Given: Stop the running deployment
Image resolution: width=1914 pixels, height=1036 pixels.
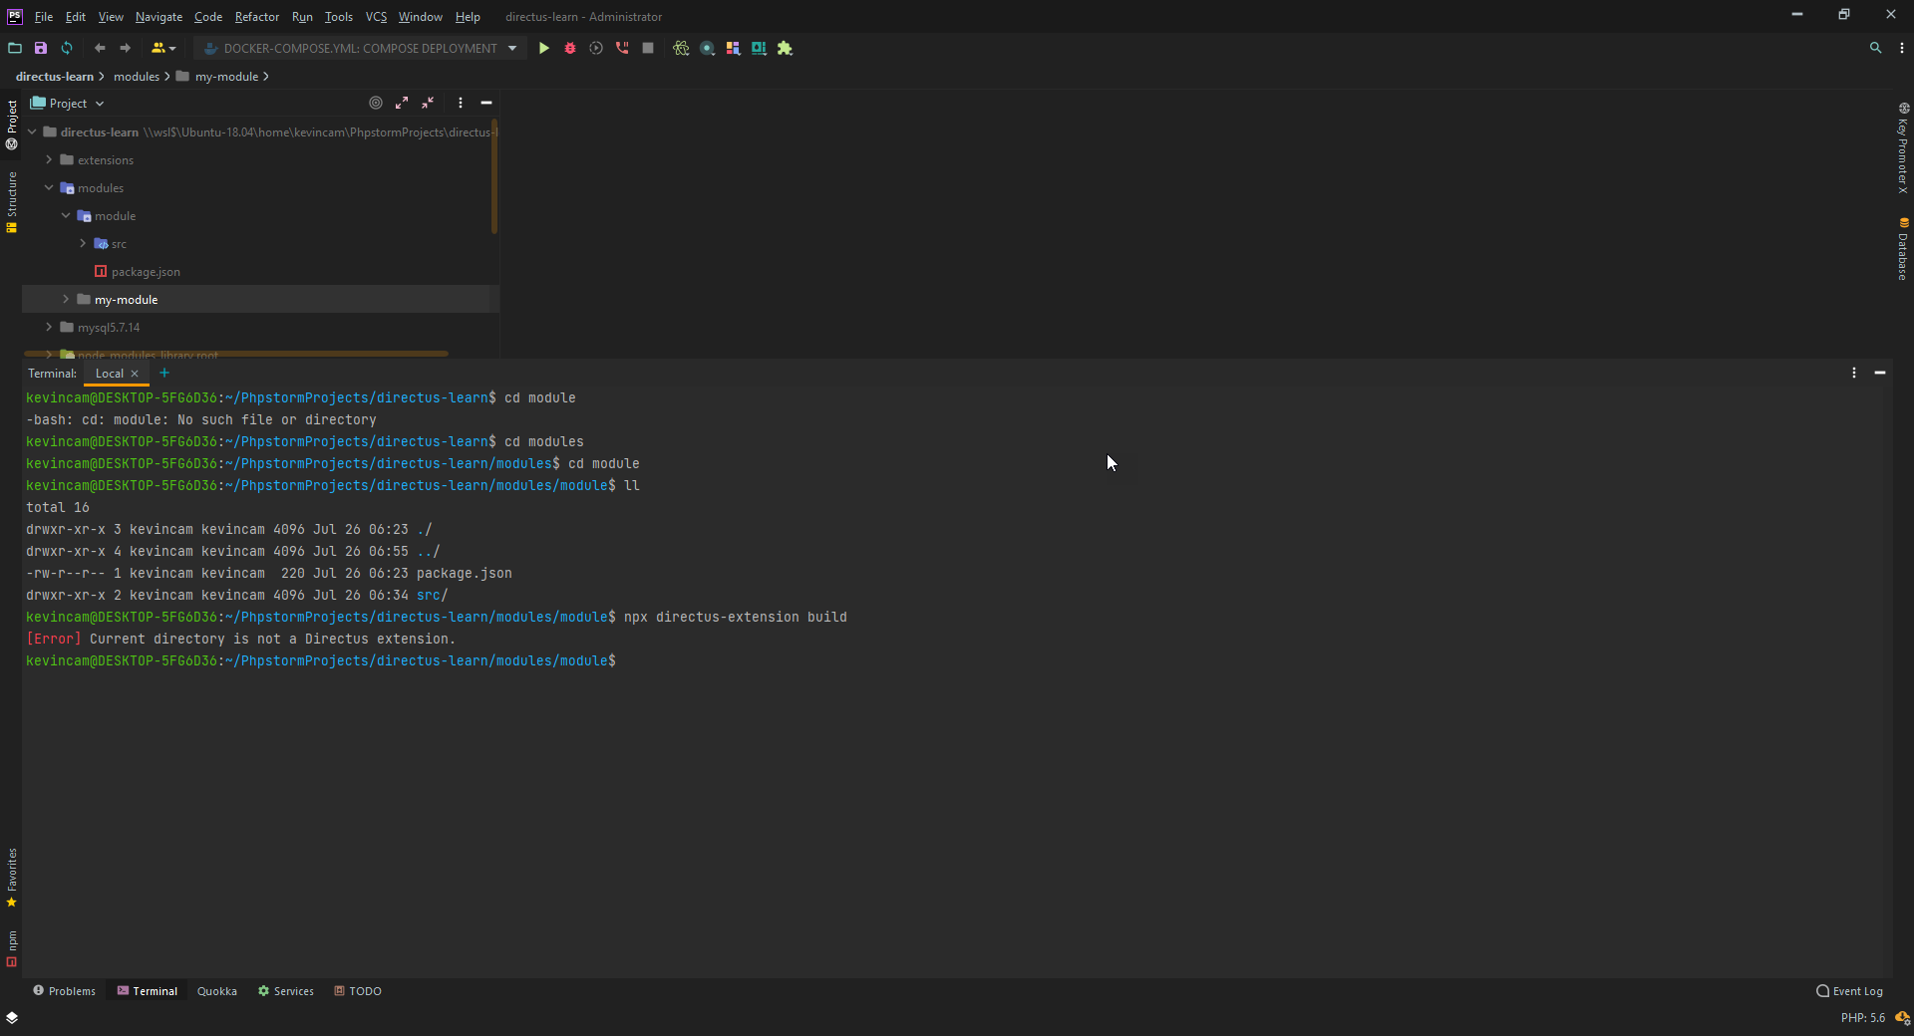Looking at the screenshot, I should [648, 48].
